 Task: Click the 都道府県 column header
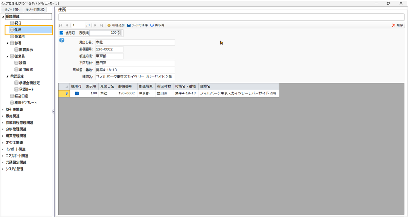tap(146, 87)
